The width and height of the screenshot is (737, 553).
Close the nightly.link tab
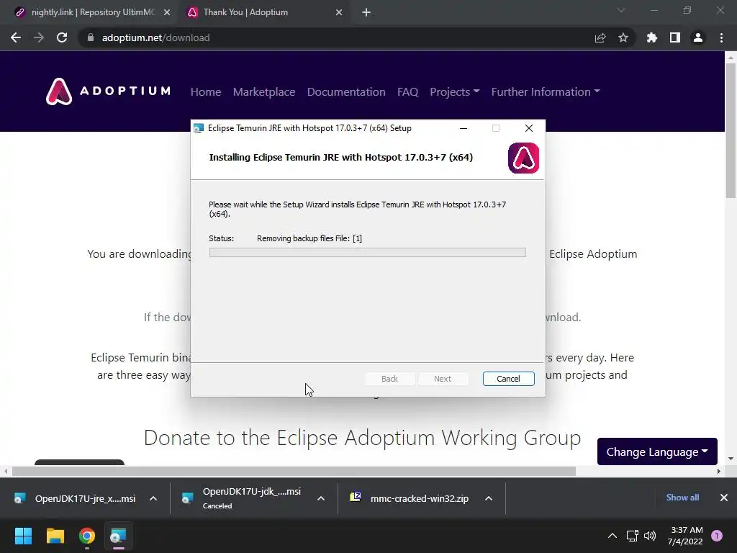tap(167, 12)
